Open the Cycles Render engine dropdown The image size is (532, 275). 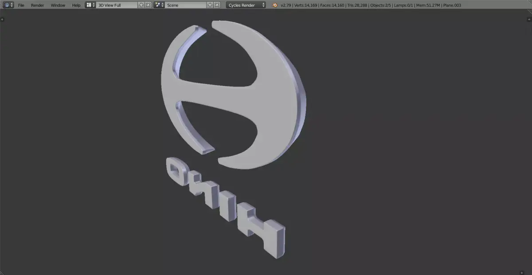[x=246, y=5]
